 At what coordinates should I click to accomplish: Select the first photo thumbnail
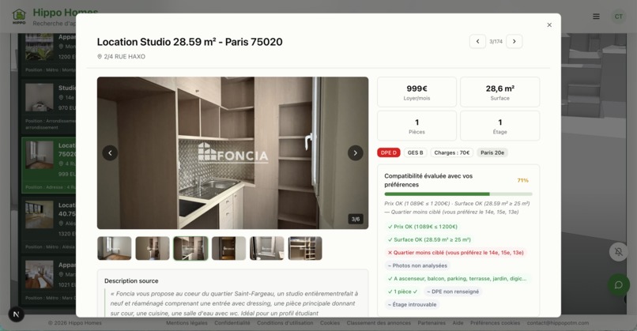click(x=115, y=248)
